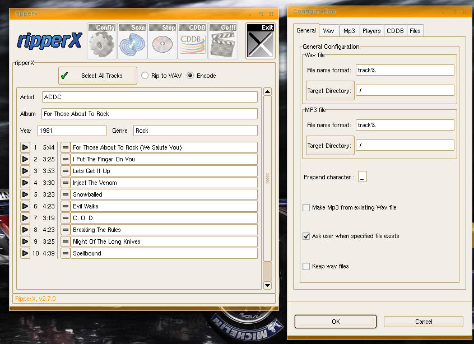Click the track list scrollbar thumb
This screenshot has height=344, width=474.
[267, 179]
